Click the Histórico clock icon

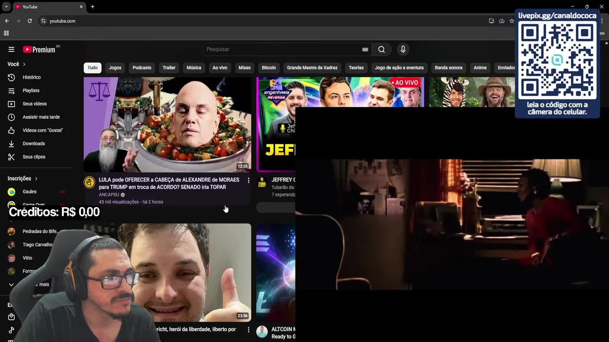[11, 77]
